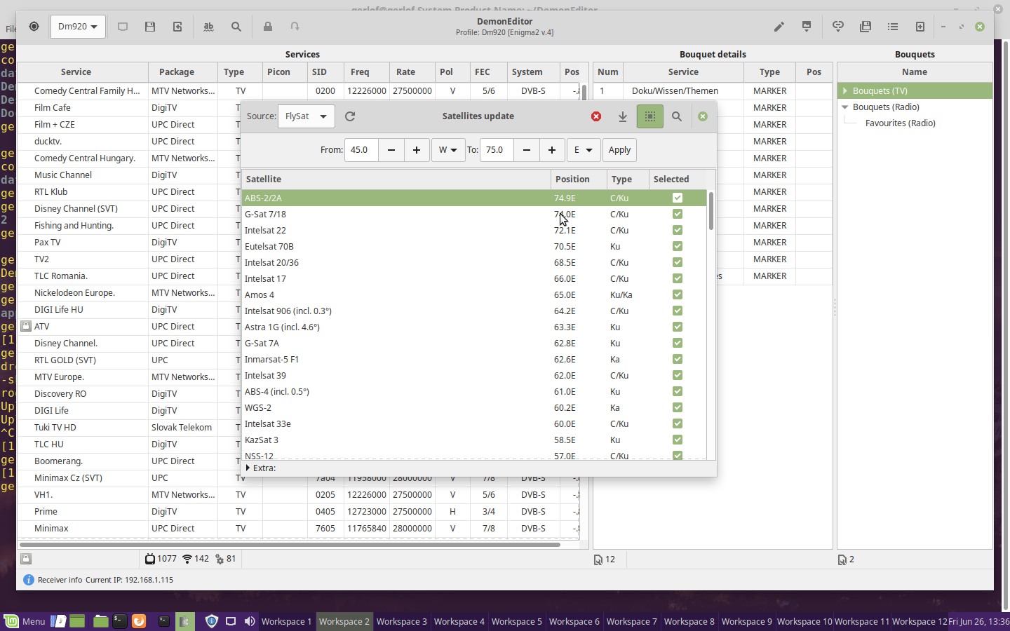This screenshot has width=1010, height=631.
Task: Toggle the green select-all icon in Satellites update
Action: pyautogui.click(x=650, y=116)
